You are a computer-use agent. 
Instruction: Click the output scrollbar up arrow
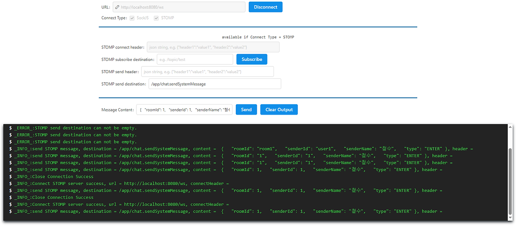510,127
